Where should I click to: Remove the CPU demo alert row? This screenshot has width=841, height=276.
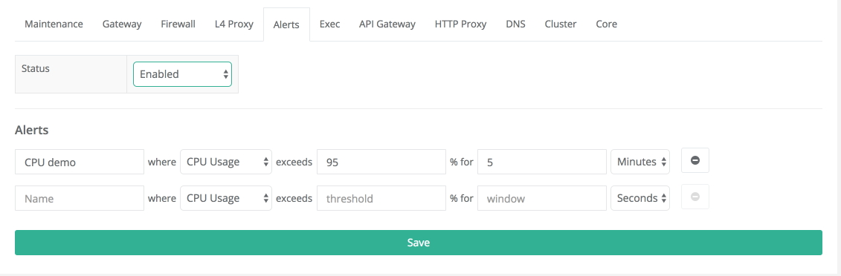[x=695, y=161]
